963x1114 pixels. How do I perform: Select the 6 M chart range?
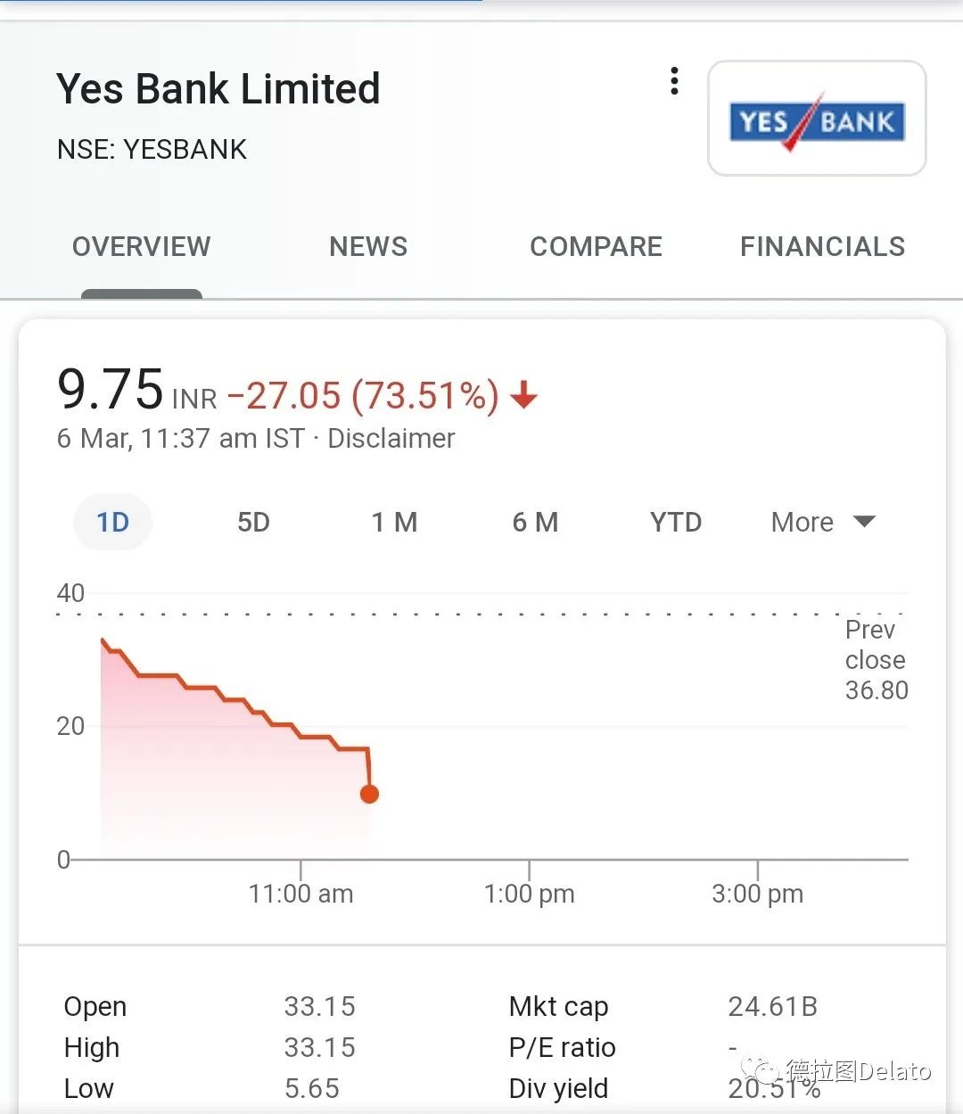(x=535, y=522)
